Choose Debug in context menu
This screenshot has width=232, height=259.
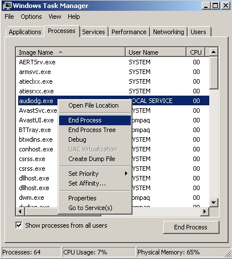(95, 139)
